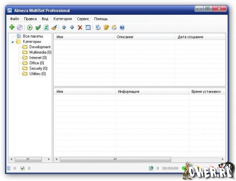Image resolution: width=236 pixels, height=181 pixels.
Task: Click the green plus add package icon
Action: pos(12,27)
